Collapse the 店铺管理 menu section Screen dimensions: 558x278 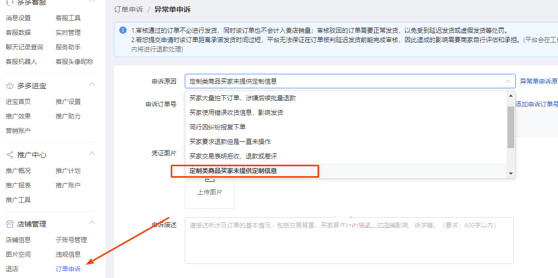tap(92, 222)
